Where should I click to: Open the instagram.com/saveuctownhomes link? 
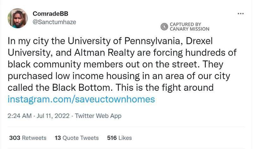[x=81, y=99]
